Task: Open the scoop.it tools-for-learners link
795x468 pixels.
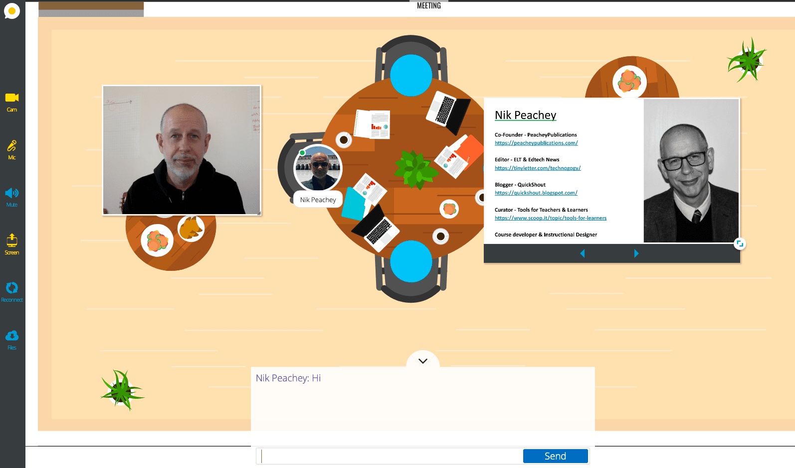Action: (551, 218)
